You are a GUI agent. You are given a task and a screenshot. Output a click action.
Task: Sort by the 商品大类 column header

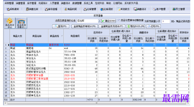coord(18,36)
